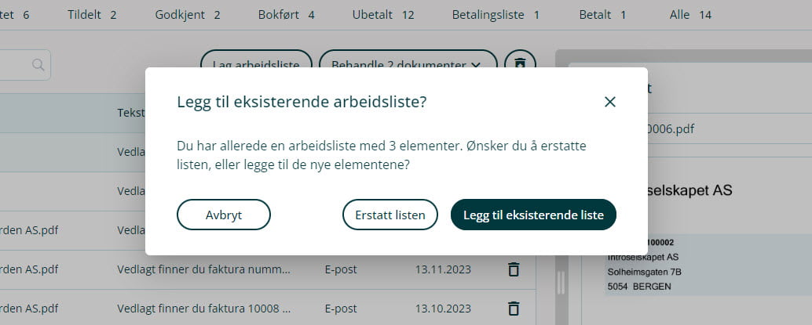Click the Lag arbeidsliste button
Image resolution: width=812 pixels, height=325 pixels.
click(257, 64)
